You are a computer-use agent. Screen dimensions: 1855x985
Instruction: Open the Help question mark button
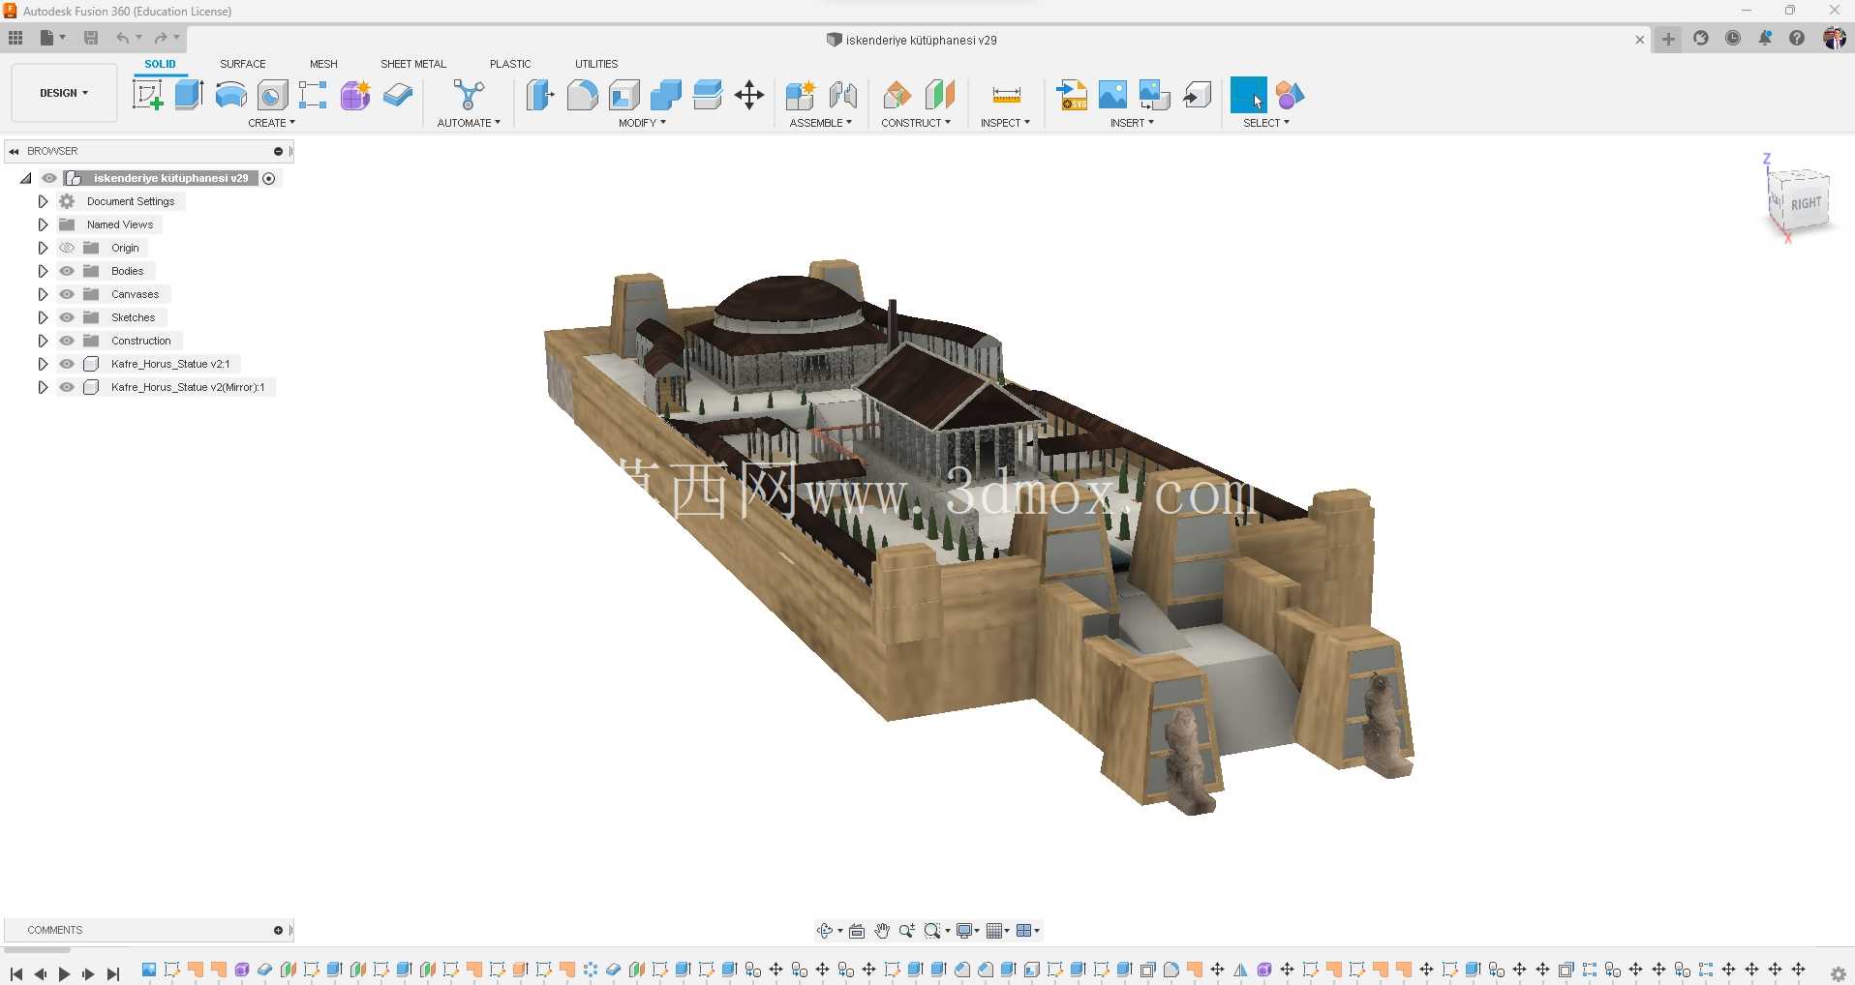pyautogui.click(x=1797, y=39)
